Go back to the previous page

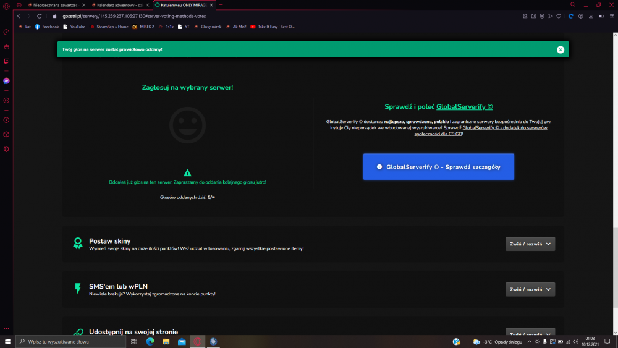coord(19,16)
